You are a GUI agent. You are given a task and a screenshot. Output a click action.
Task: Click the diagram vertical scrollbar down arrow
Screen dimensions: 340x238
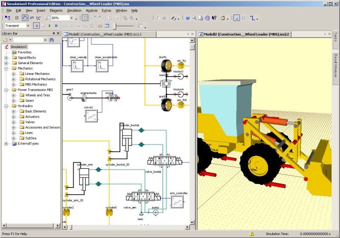(192, 223)
